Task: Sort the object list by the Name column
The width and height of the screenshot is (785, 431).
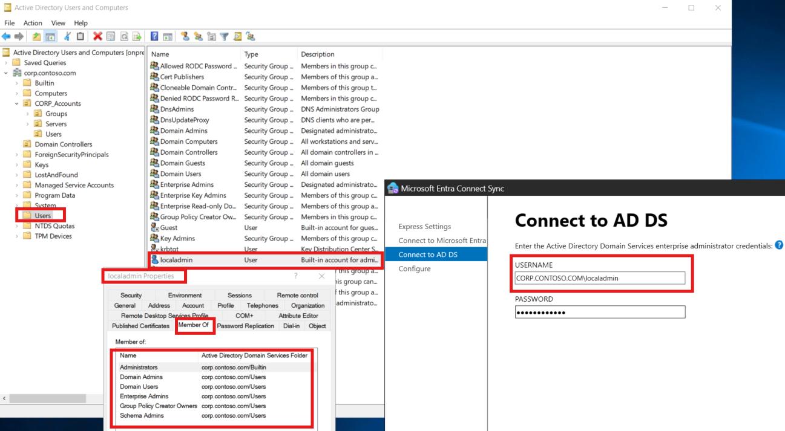Action: [x=194, y=54]
